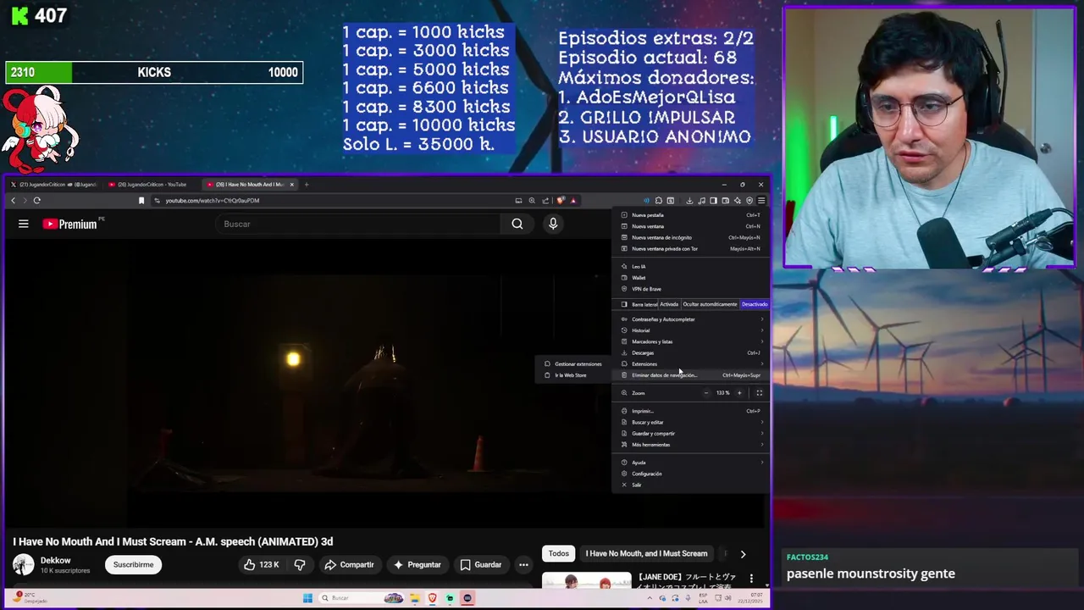Expand the Extensiones submenu
The image size is (1084, 610).
tap(692, 364)
